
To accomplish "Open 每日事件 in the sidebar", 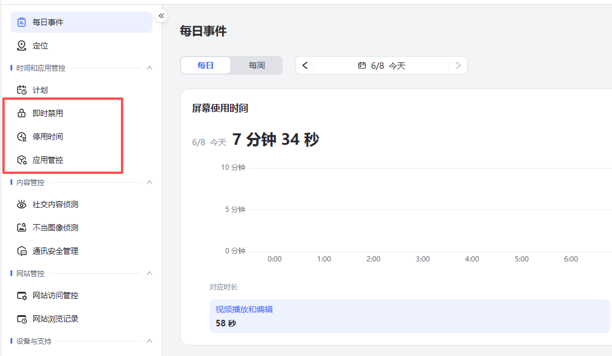I will pos(81,22).
